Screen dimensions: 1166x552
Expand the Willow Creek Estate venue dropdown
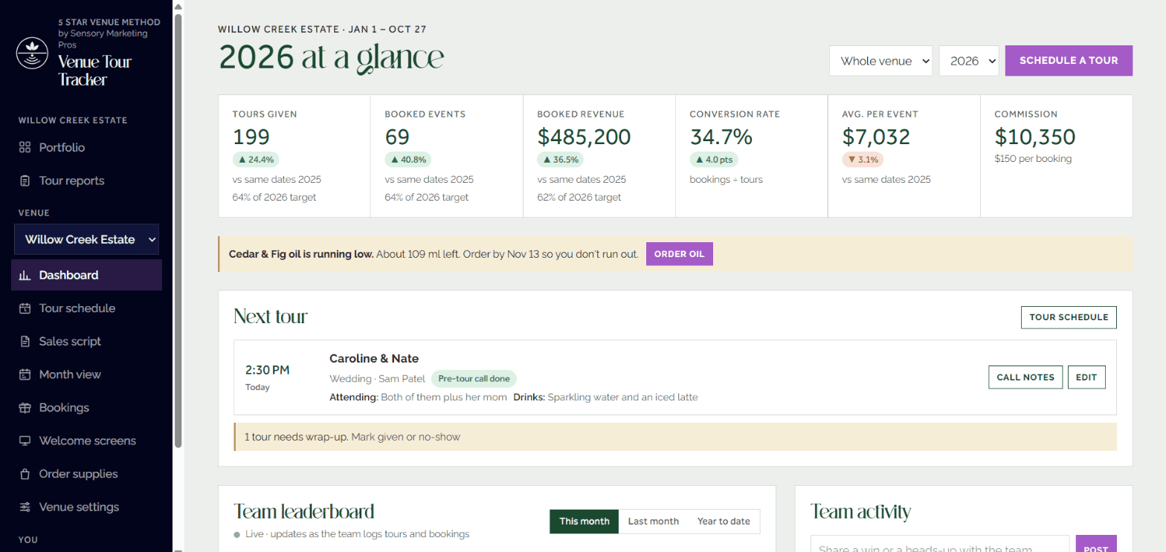coord(86,239)
